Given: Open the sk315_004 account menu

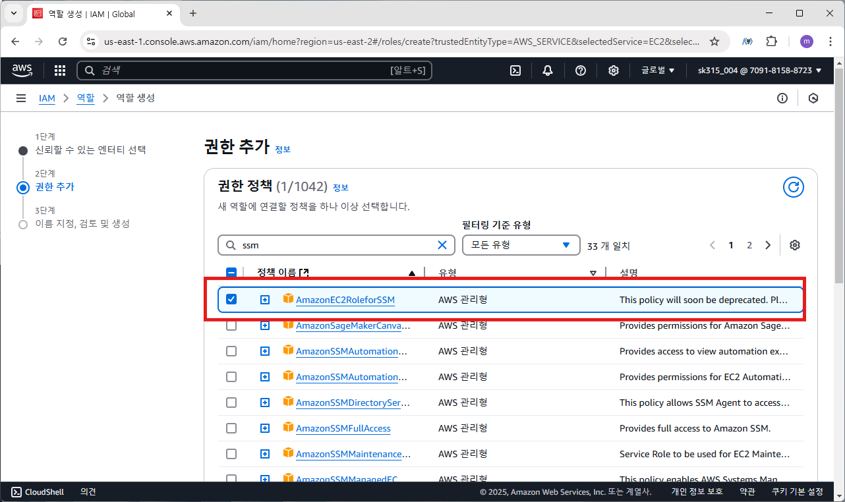Looking at the screenshot, I should pos(760,70).
